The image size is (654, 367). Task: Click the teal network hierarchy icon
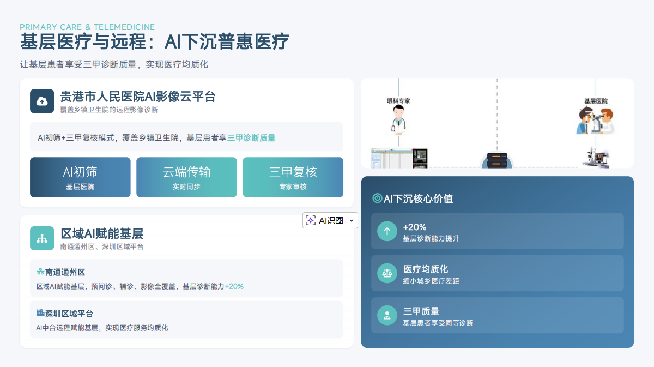coord(42,238)
